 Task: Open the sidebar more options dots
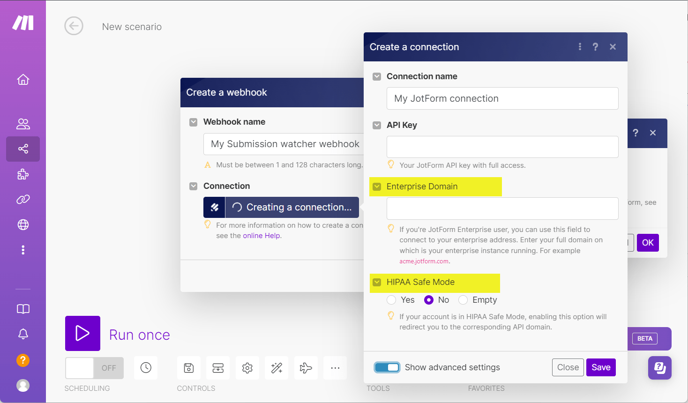[x=23, y=250]
